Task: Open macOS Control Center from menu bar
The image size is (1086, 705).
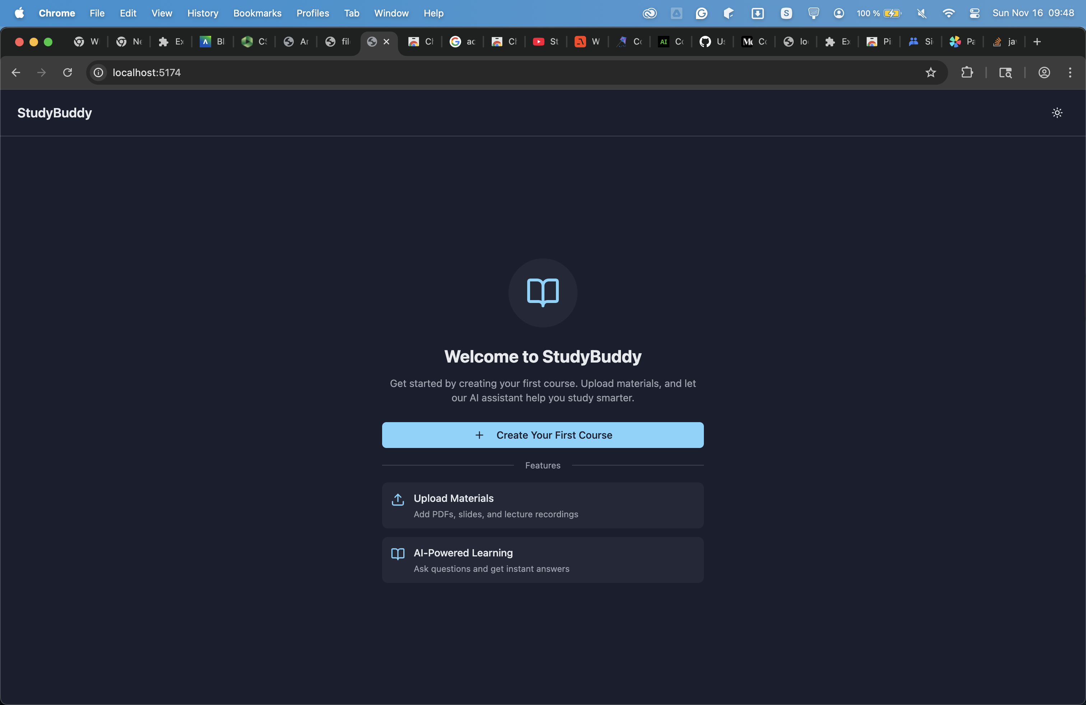Action: click(974, 13)
